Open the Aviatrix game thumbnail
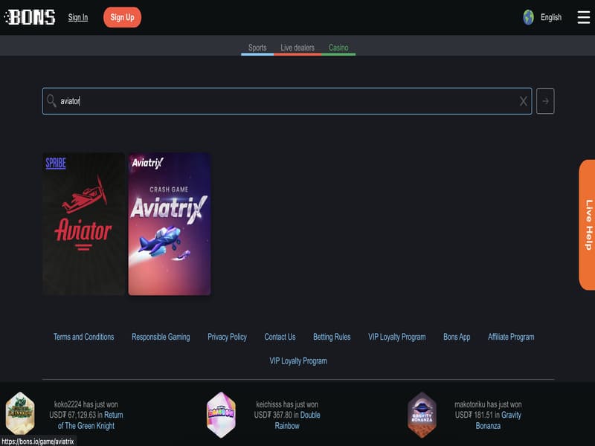595x446 pixels. pos(170,224)
